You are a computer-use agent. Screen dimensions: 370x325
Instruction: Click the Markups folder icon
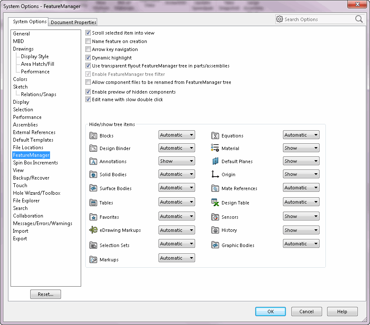coord(93,260)
